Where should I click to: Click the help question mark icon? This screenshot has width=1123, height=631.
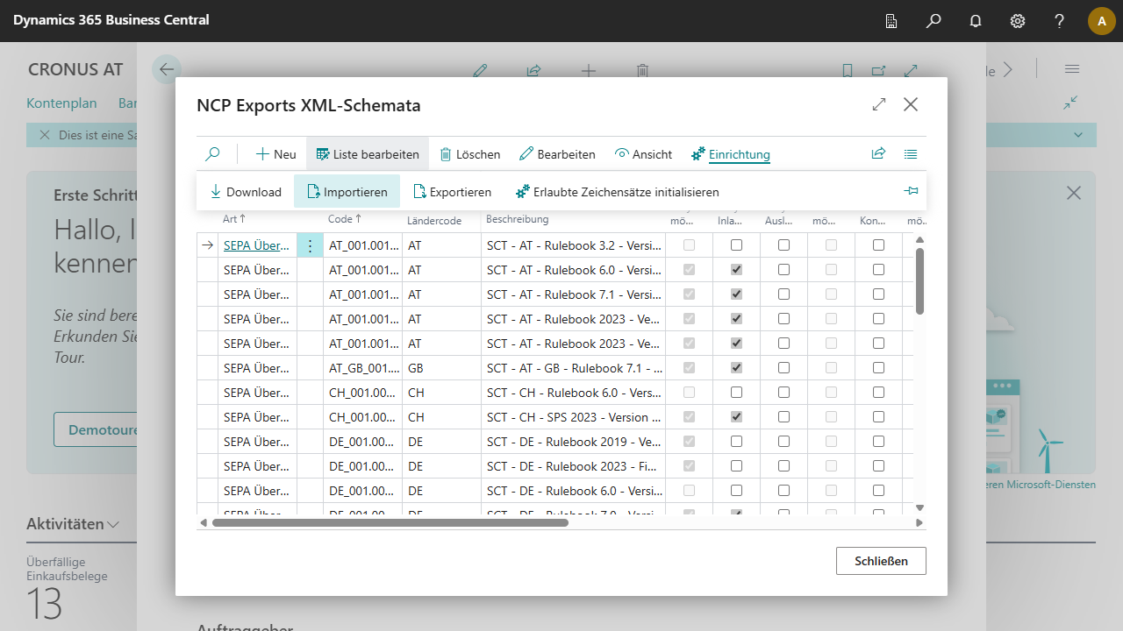[x=1060, y=21]
